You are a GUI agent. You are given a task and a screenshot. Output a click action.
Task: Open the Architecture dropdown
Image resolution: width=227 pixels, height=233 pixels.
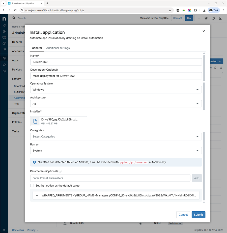116,104
